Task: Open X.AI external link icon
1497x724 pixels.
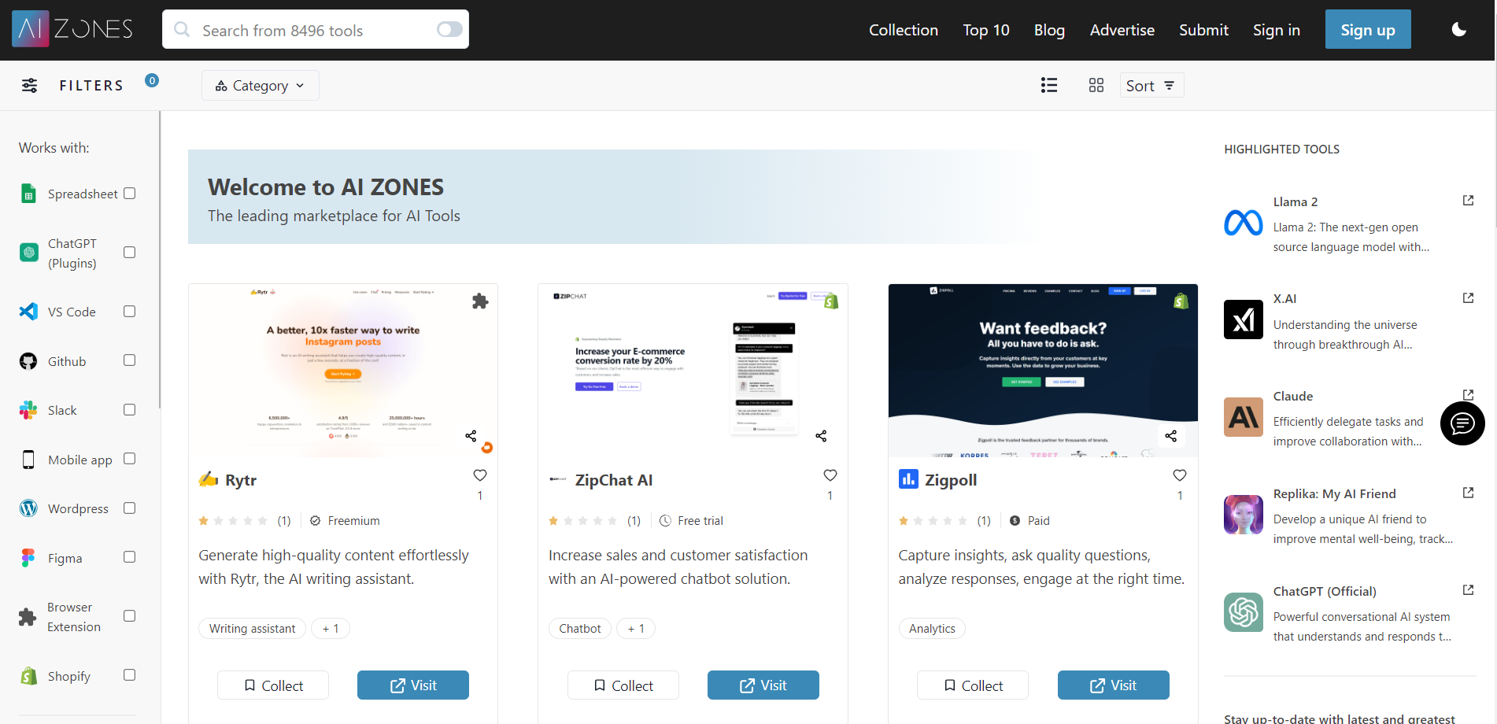Action: pyautogui.click(x=1468, y=298)
